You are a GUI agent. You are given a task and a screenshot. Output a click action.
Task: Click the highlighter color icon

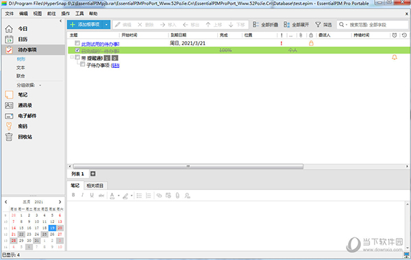pos(125,196)
